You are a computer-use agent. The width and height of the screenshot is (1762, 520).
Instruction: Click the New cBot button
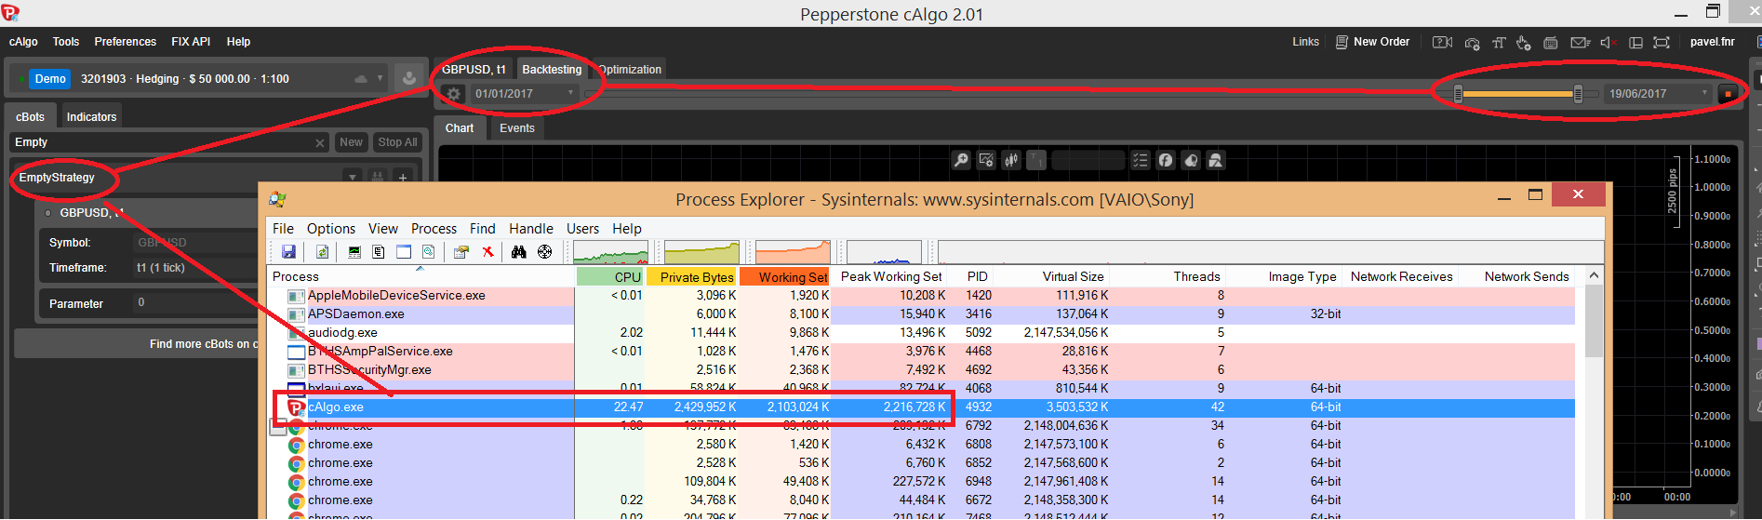351,142
